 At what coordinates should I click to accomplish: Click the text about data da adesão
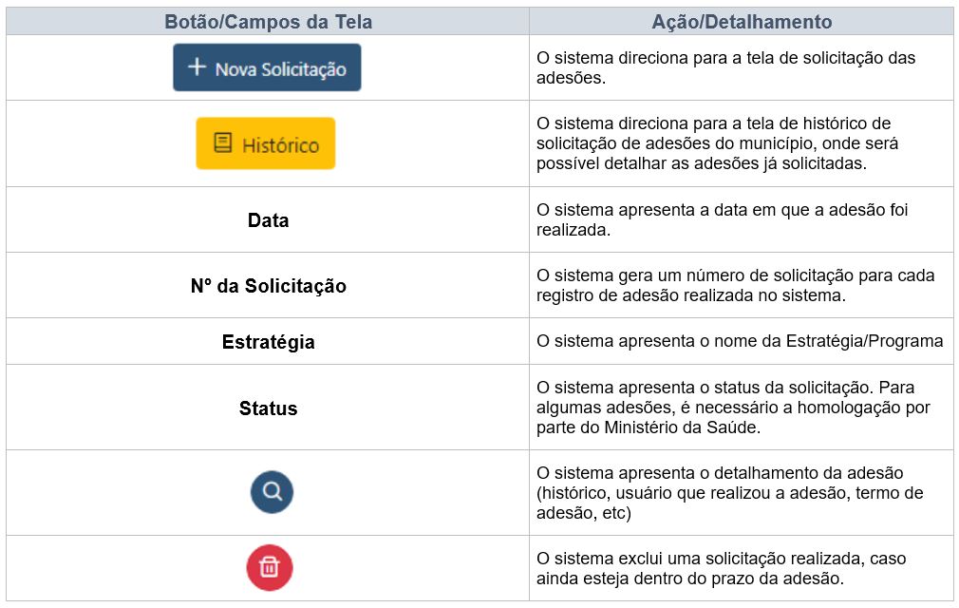722,219
